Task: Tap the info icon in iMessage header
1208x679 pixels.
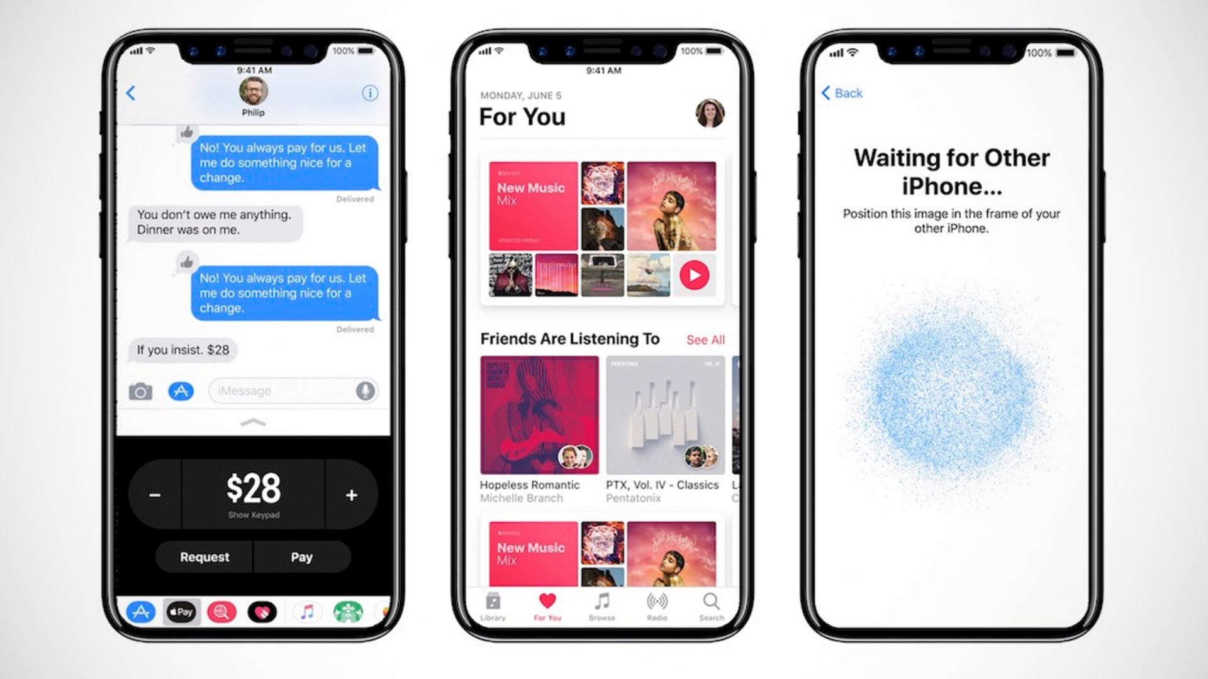Action: [370, 93]
